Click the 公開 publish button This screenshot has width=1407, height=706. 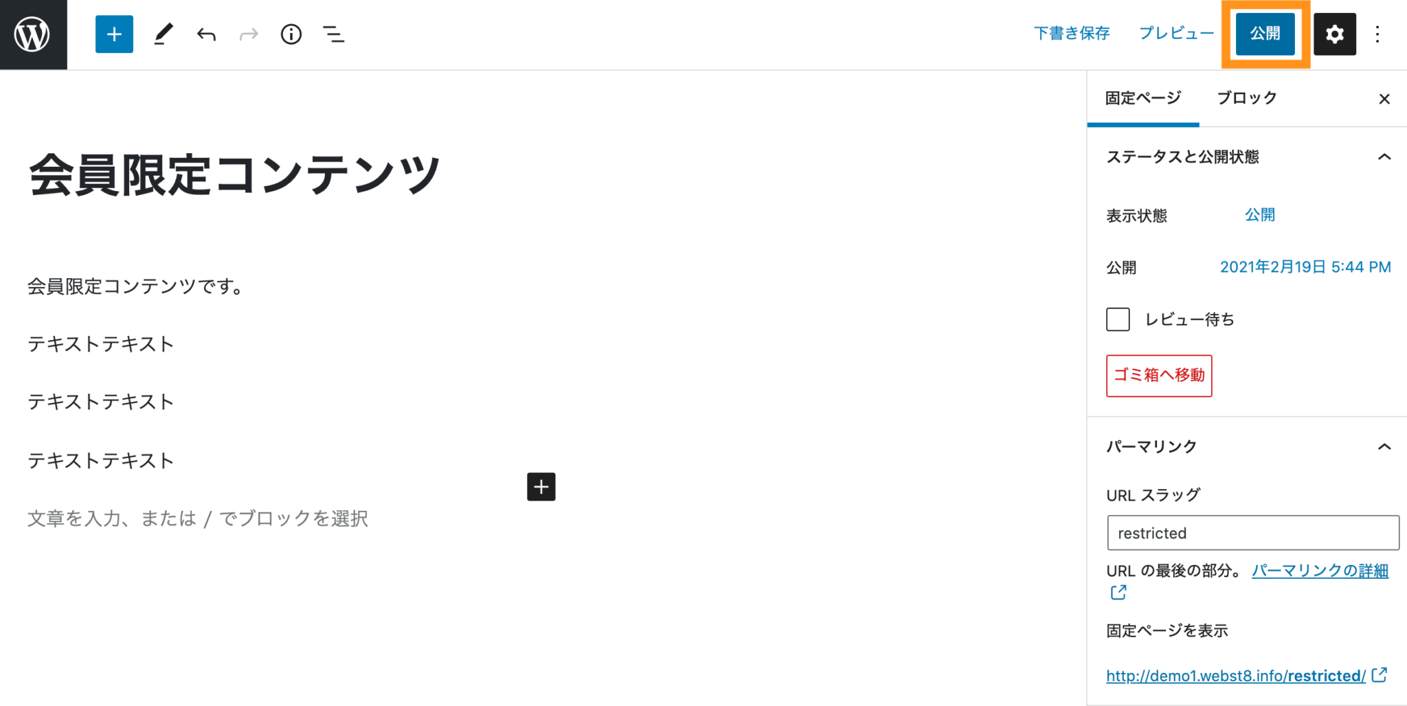[1265, 34]
